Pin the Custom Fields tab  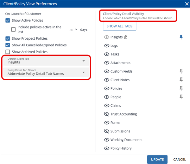click(181, 71)
